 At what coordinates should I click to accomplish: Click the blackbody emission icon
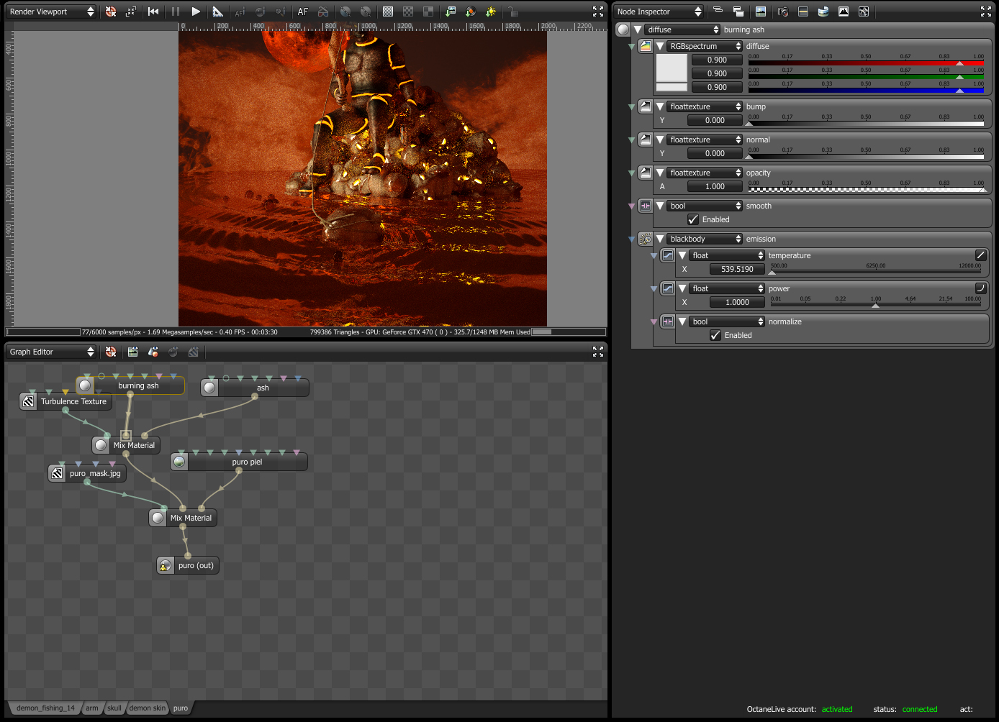click(646, 239)
